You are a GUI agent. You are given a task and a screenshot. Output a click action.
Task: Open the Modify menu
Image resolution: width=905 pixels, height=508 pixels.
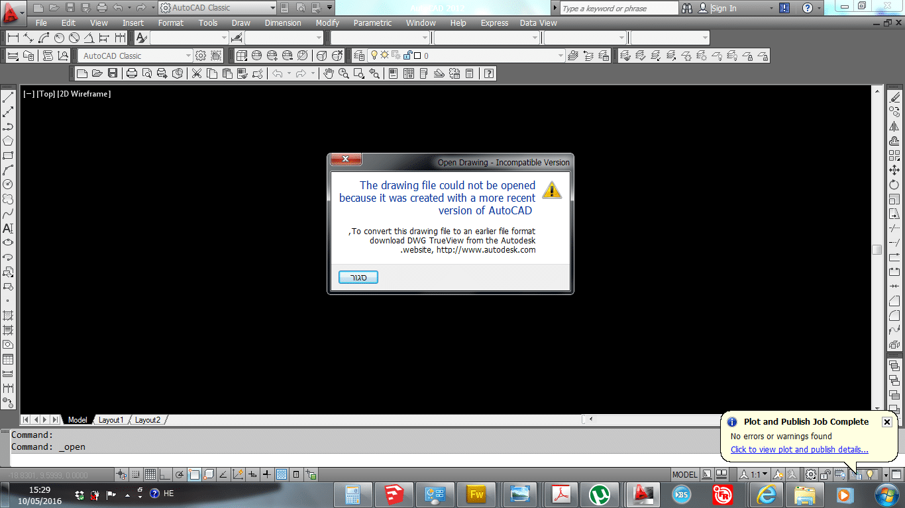(x=327, y=23)
